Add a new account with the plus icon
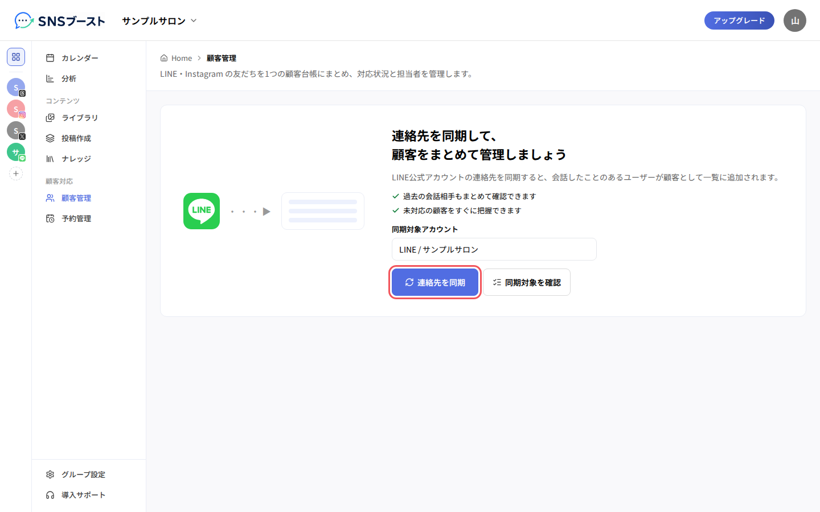Image resolution: width=820 pixels, height=512 pixels. pos(16,174)
